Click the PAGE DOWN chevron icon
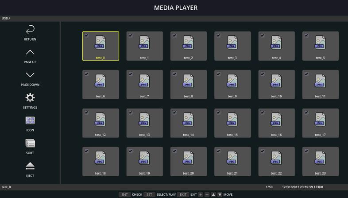 click(30, 75)
